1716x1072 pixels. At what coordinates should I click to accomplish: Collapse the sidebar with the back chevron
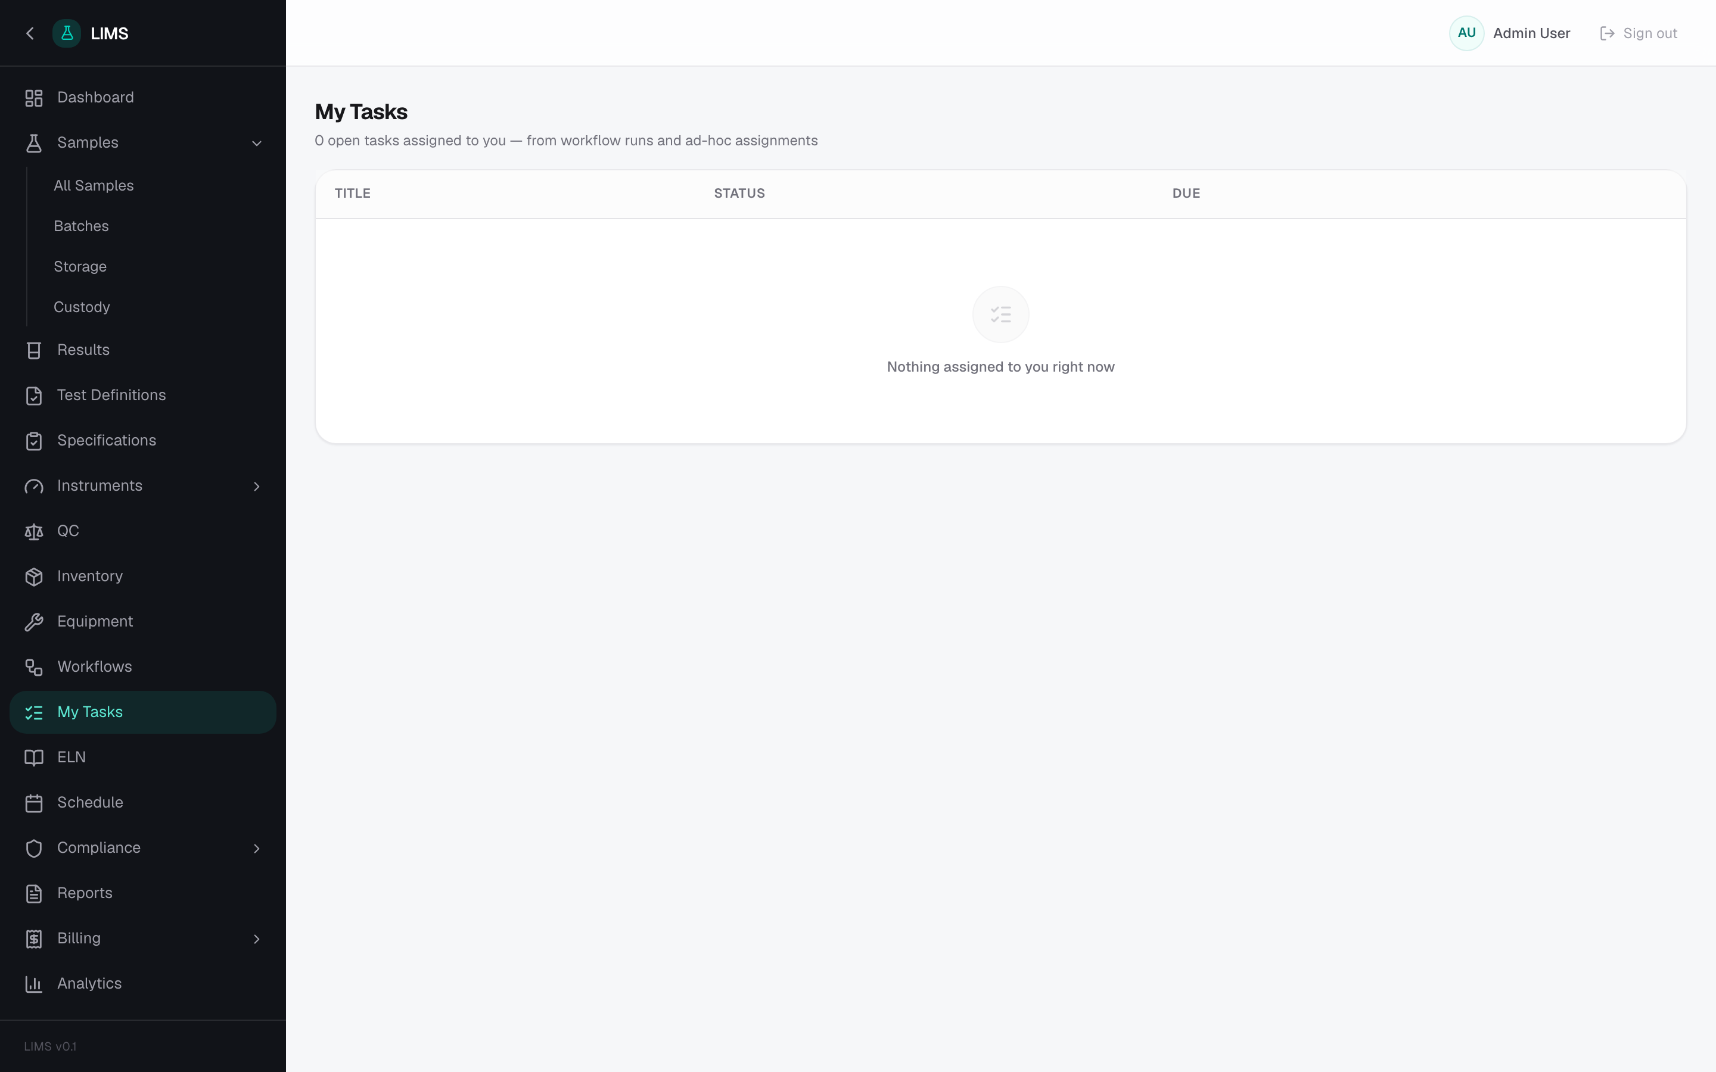pos(30,33)
